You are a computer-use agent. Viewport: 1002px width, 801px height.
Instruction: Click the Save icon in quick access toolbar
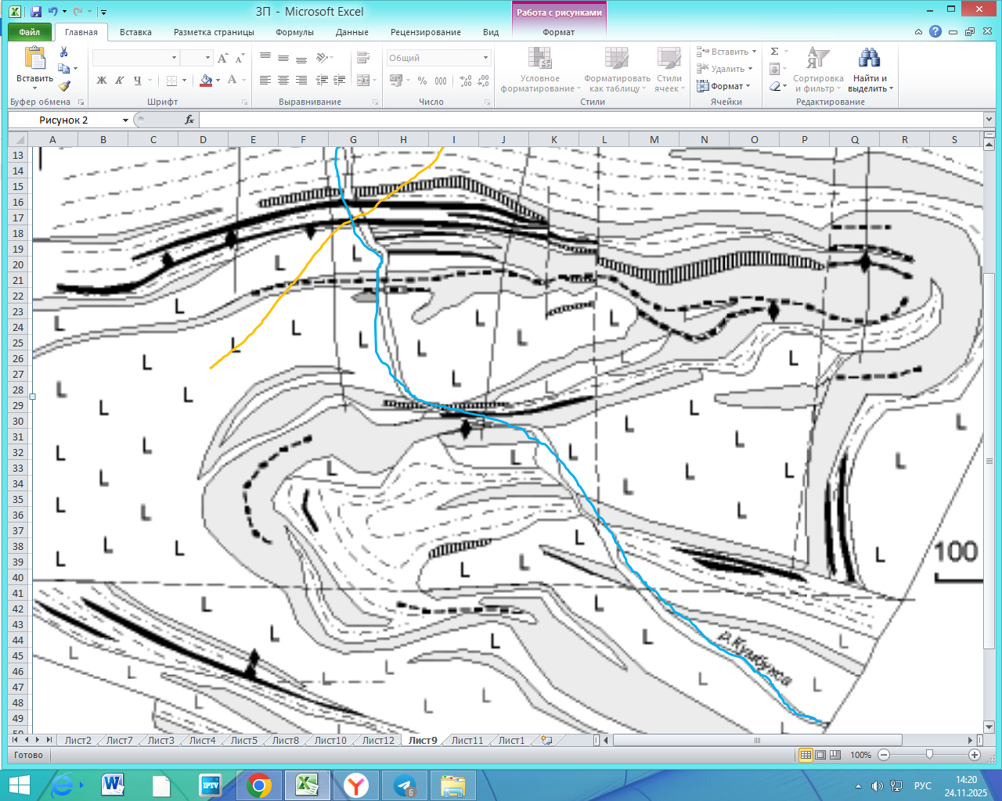36,12
